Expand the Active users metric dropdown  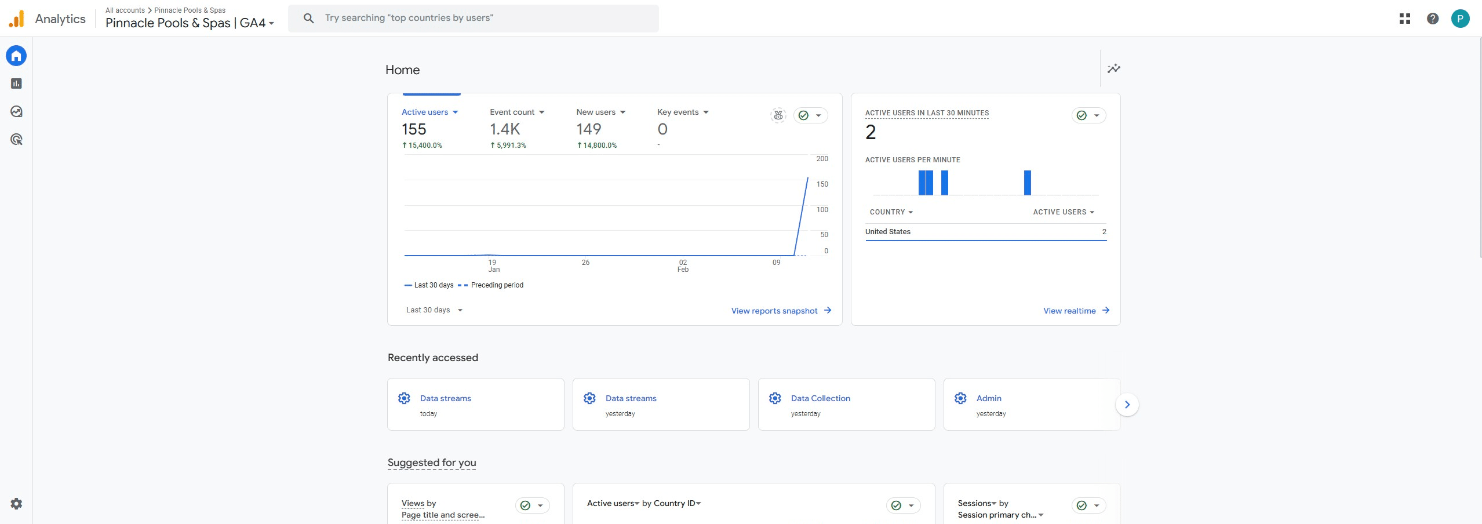click(455, 112)
